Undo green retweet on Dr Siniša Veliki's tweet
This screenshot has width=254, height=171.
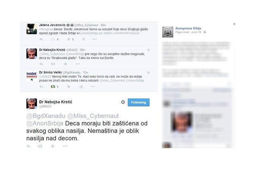[x=53, y=87]
